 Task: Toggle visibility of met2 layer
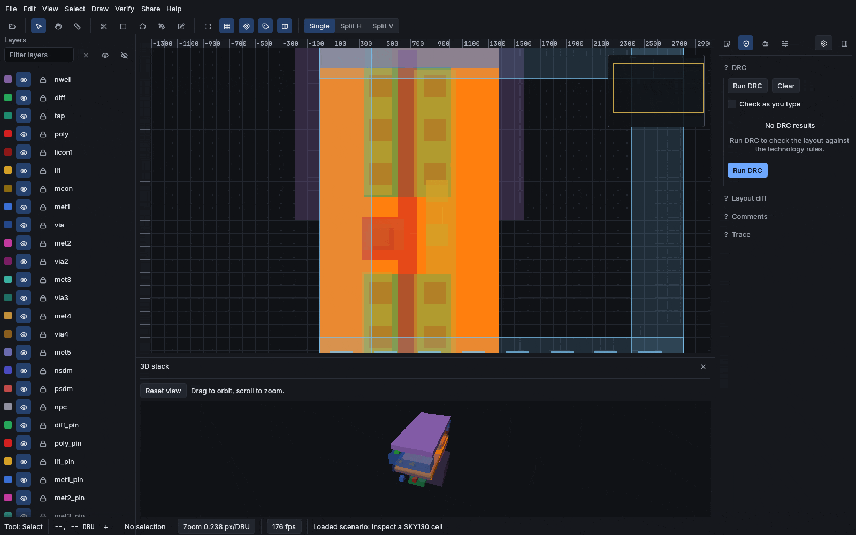tap(24, 243)
